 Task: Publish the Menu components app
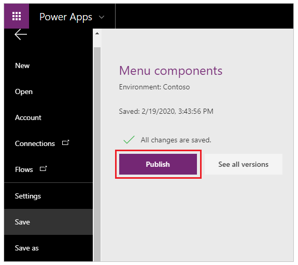click(x=158, y=164)
